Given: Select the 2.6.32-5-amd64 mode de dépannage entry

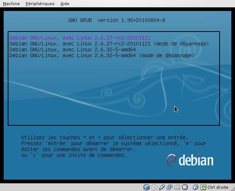Looking at the screenshot, I should click(101, 55).
